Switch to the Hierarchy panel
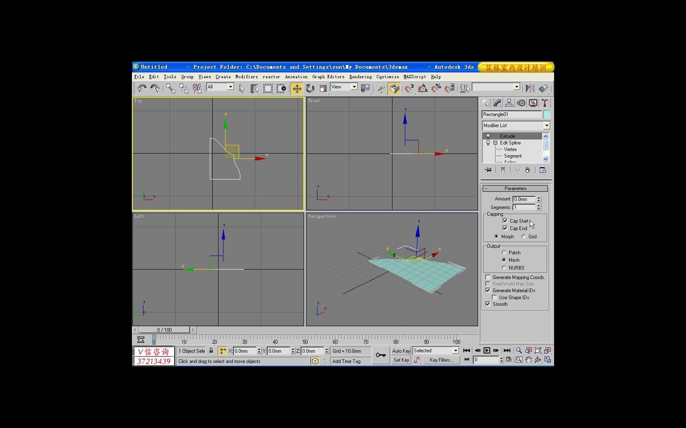Screen dimensions: 686x428 (x=509, y=103)
